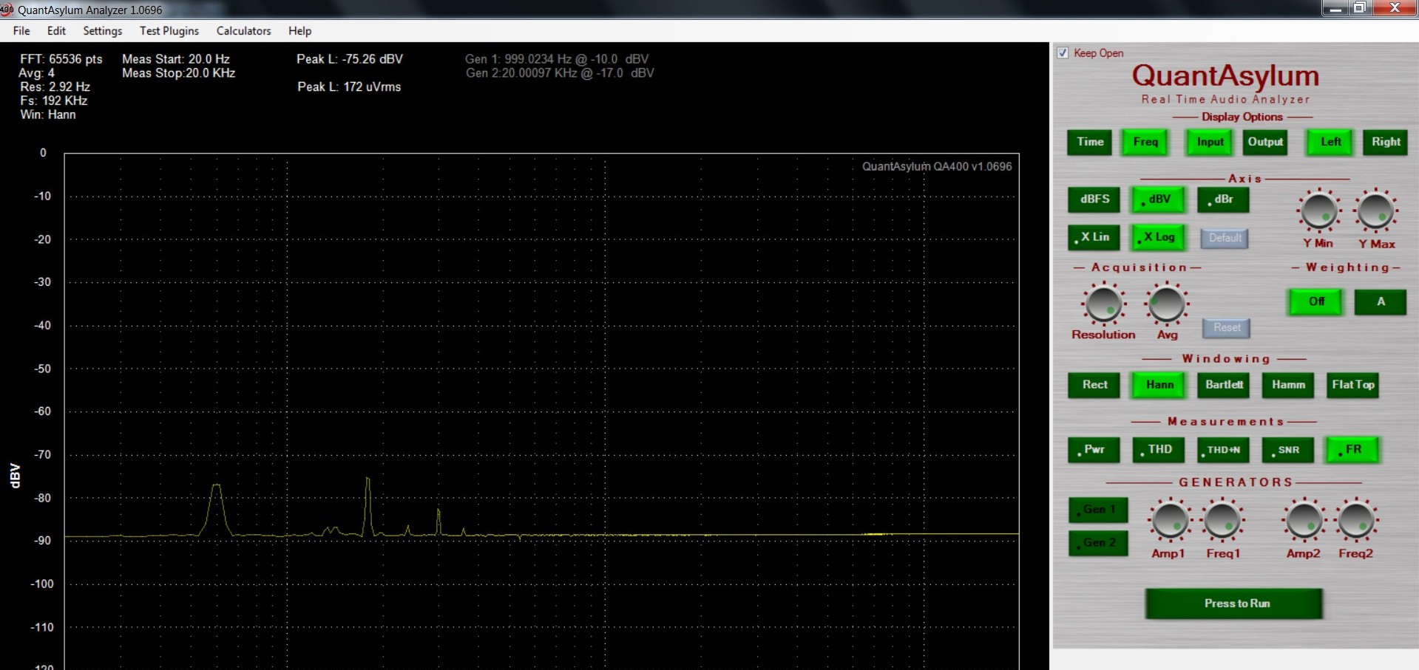Click the Avg knob
The width and height of the screenshot is (1419, 670).
1167,303
